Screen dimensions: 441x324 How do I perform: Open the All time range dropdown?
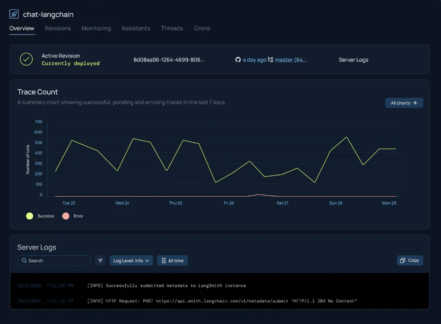coord(173,261)
